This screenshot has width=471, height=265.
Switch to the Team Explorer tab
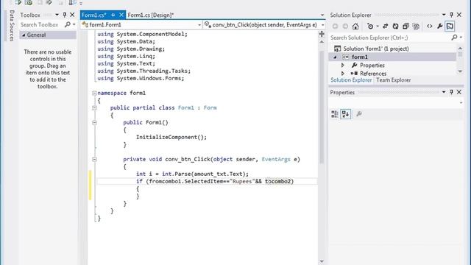click(394, 80)
